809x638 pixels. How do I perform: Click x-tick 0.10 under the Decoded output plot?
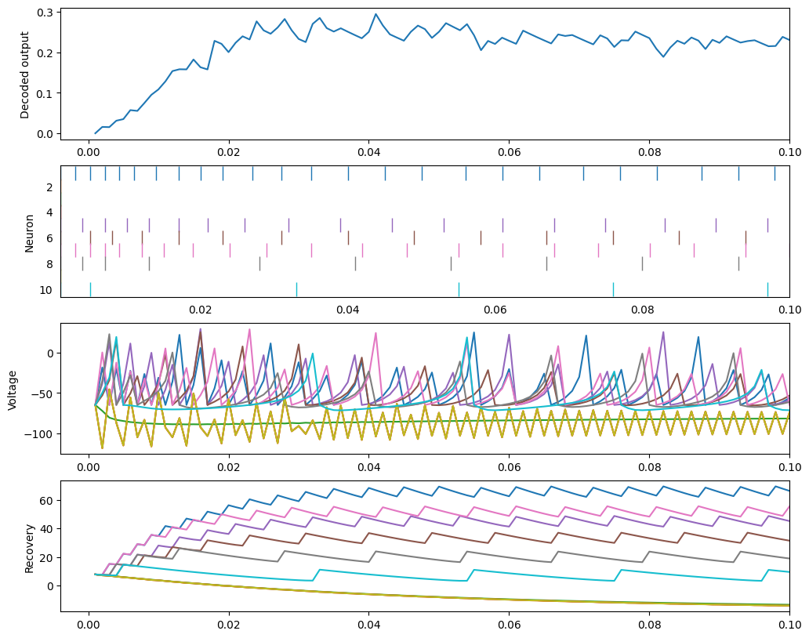pos(789,152)
